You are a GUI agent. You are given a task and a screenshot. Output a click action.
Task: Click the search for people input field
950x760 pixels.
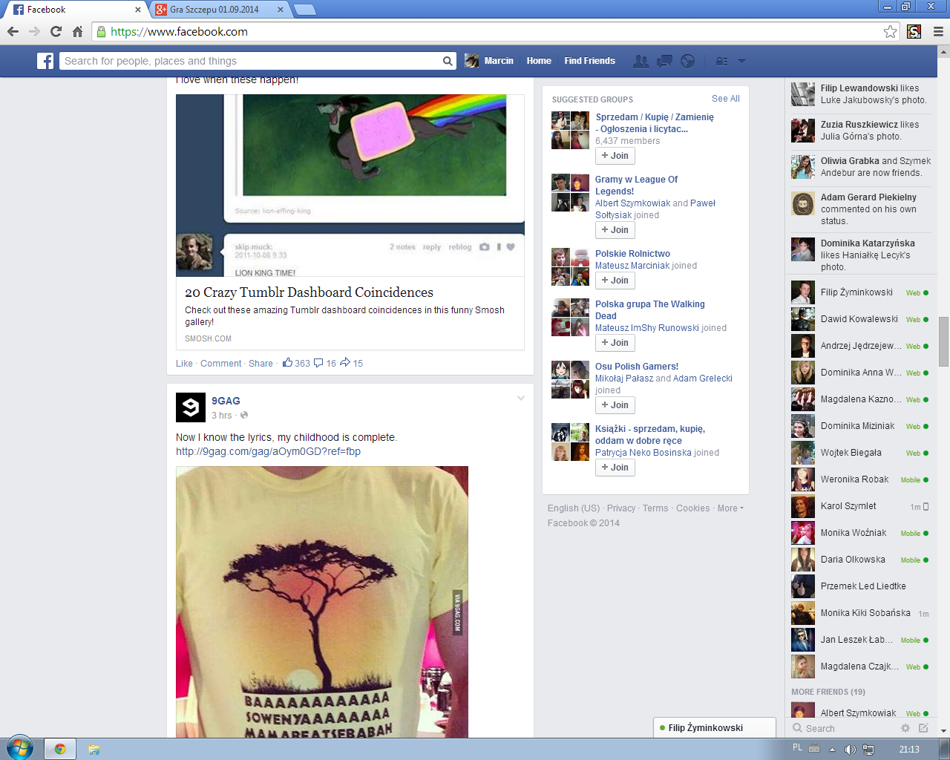pyautogui.click(x=252, y=61)
